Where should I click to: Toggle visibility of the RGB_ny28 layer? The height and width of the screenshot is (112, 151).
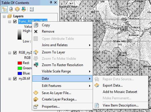pos(15,53)
